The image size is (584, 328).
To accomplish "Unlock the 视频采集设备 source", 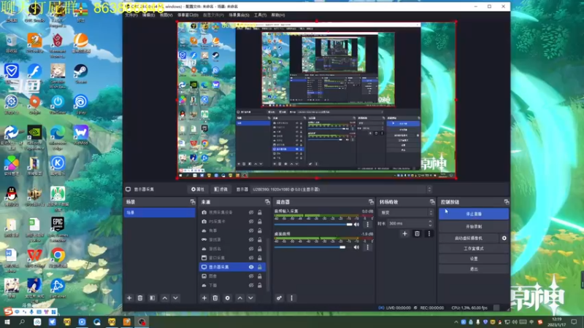I will click(260, 212).
